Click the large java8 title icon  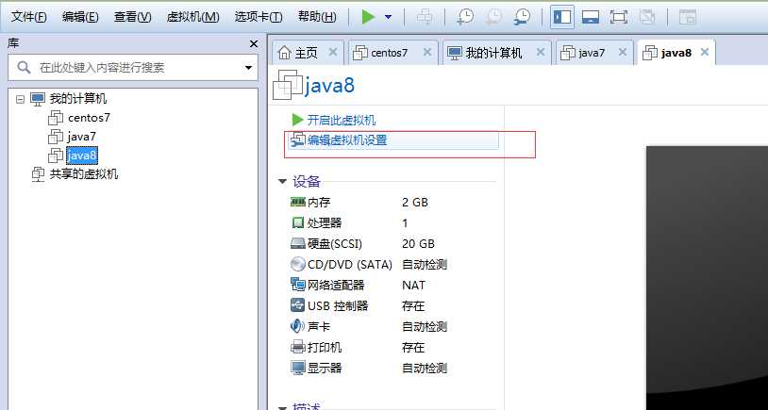[287, 85]
